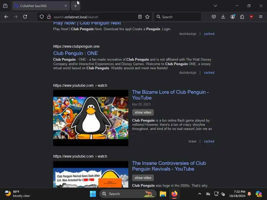Click the search.collabnet.local address bar

tap(94, 17)
